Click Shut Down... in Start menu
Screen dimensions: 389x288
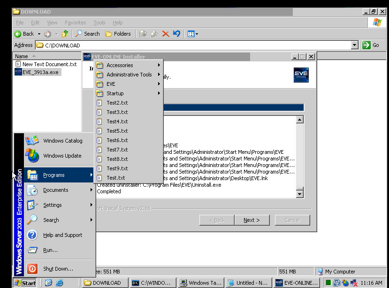(x=59, y=269)
